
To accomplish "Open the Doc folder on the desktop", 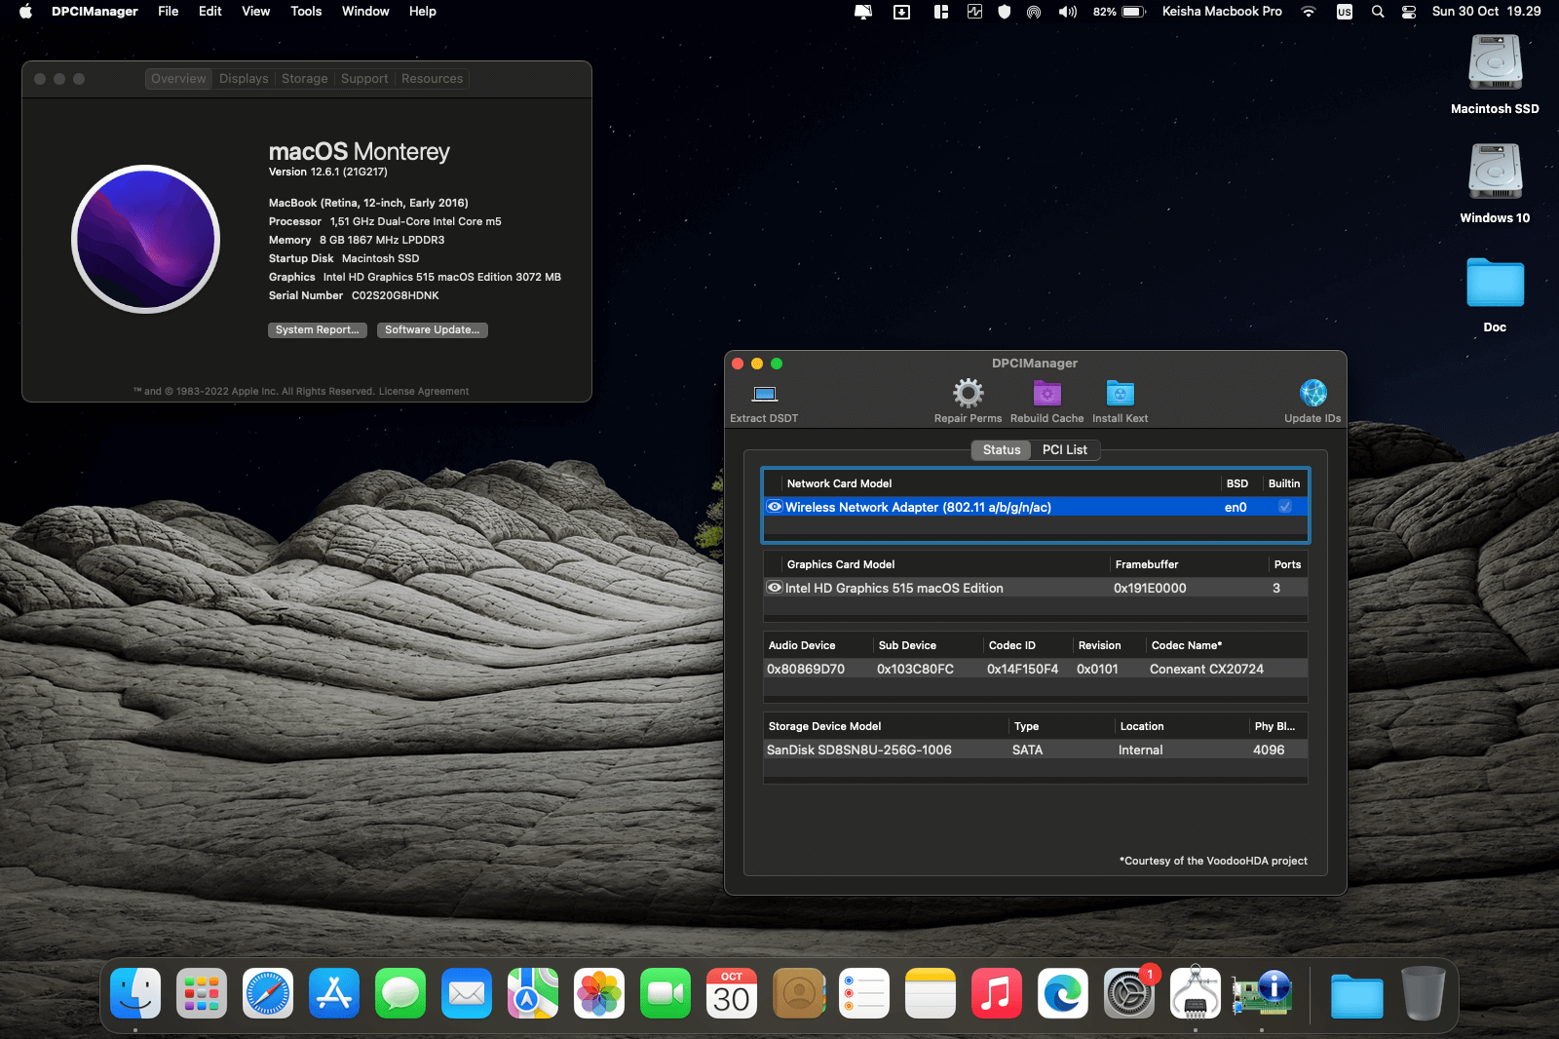I will 1495,284.
